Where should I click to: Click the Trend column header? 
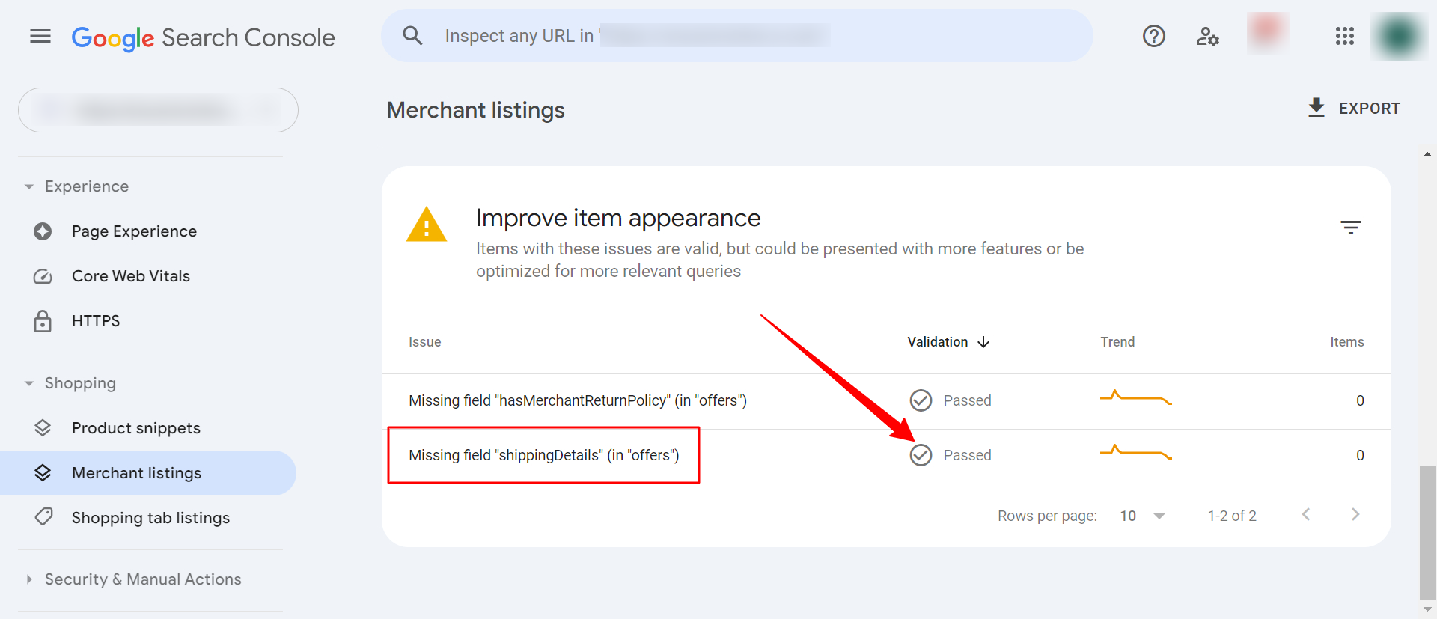[x=1117, y=342]
